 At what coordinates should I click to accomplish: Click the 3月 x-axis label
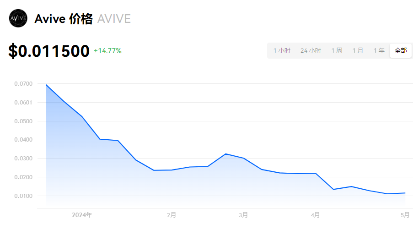(243, 215)
